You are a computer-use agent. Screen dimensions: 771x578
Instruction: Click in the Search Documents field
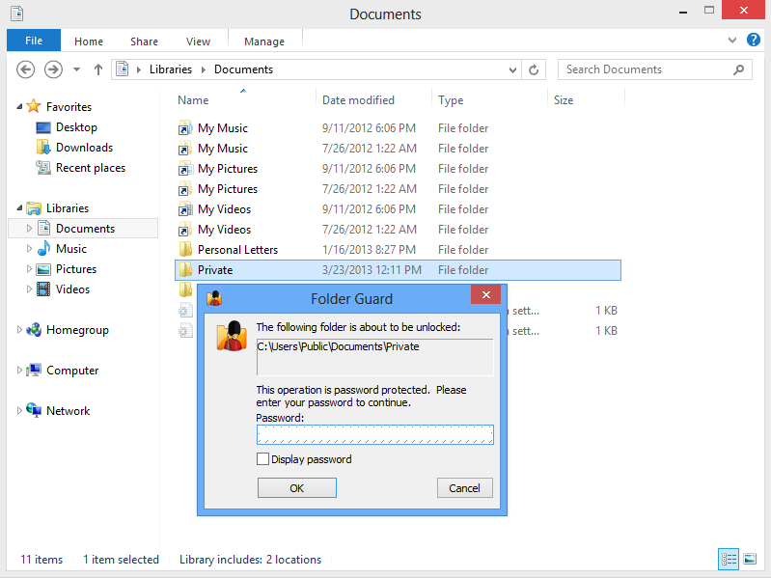click(x=647, y=69)
